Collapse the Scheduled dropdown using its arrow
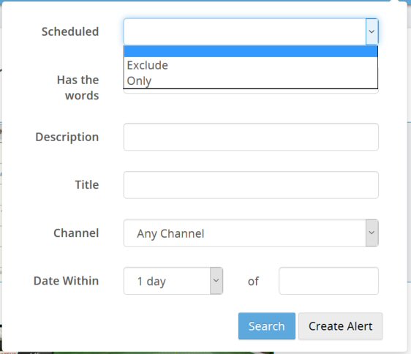This screenshot has width=411, height=354. point(372,31)
